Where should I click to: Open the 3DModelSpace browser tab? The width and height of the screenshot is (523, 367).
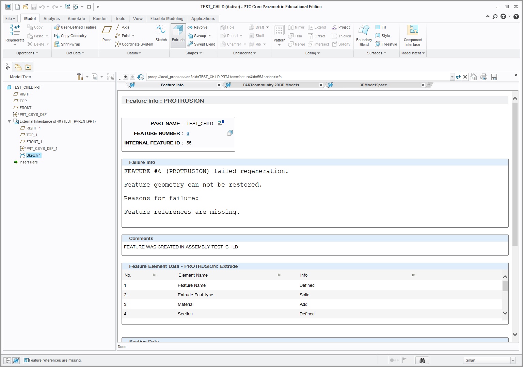(374, 85)
